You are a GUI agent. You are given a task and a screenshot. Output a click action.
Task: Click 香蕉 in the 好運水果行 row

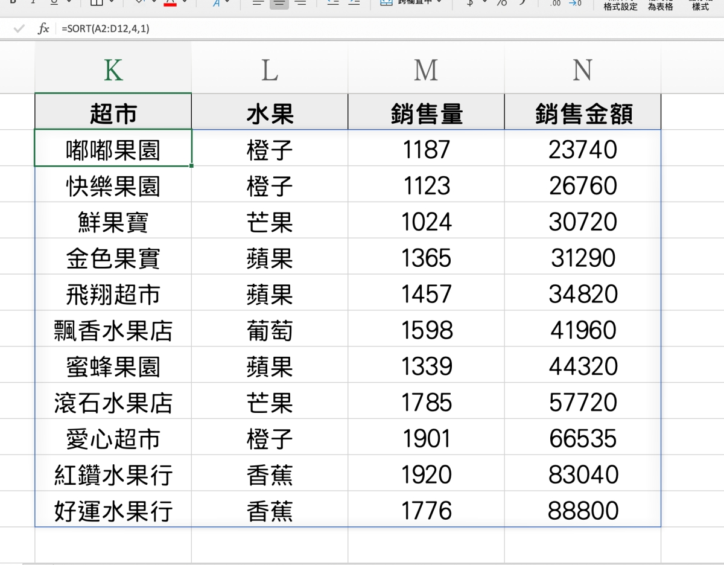(x=270, y=509)
